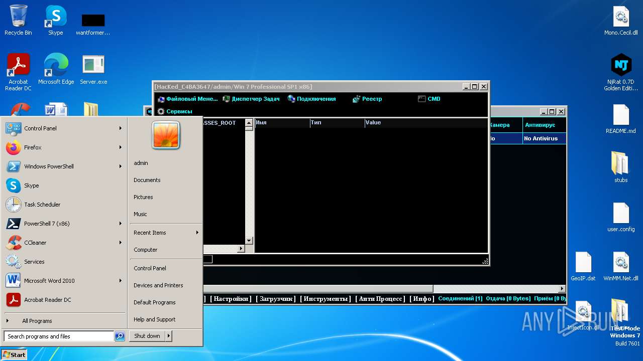This screenshot has height=361, width=643.
Task: Launch Firefox from Start menu
Action: (64, 147)
